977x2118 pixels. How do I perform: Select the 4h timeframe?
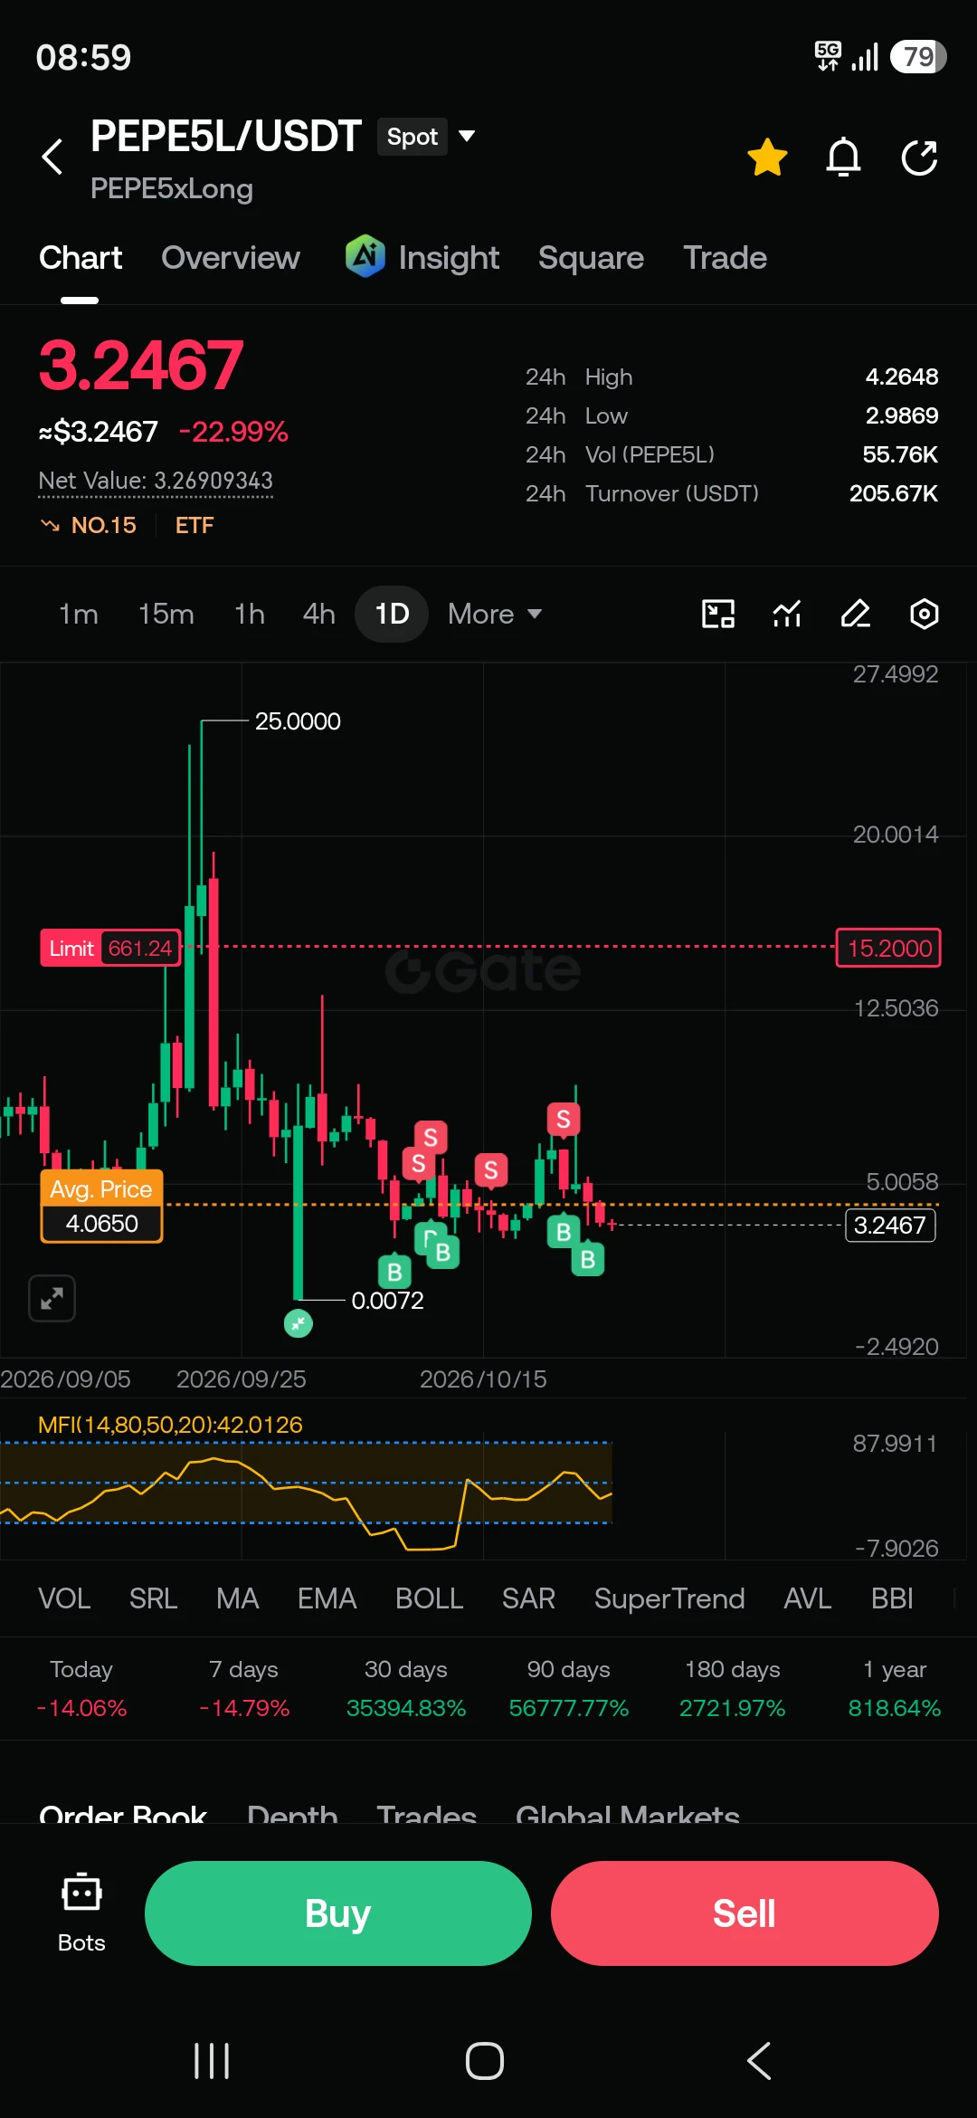point(318,614)
